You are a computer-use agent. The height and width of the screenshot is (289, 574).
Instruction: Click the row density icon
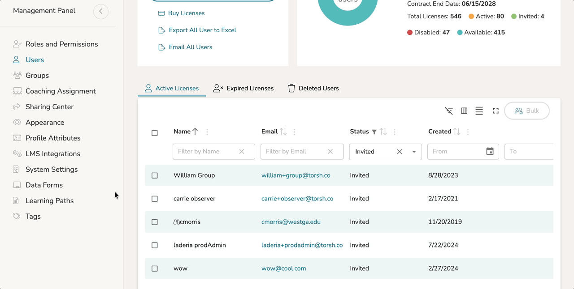[x=479, y=111]
